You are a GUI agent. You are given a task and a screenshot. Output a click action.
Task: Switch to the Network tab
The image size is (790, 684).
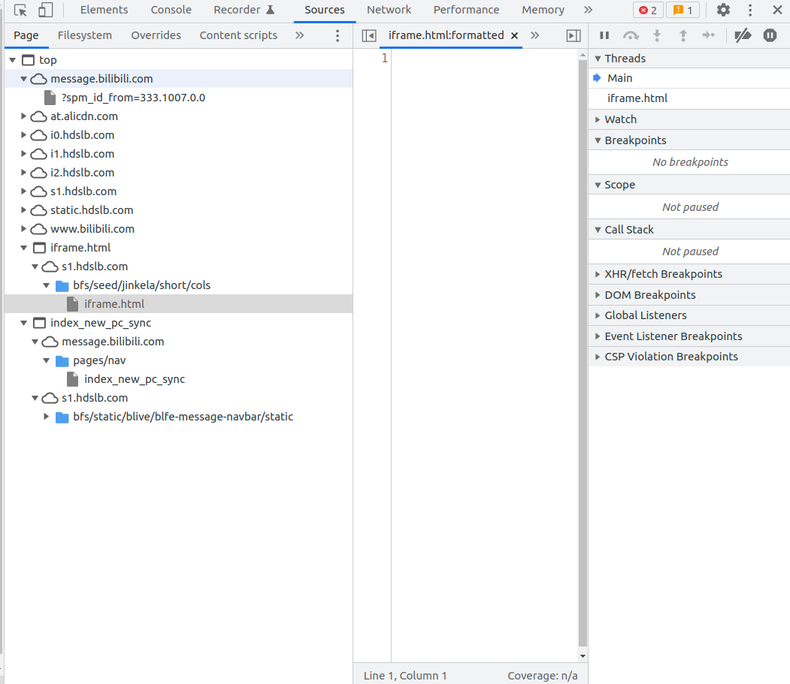(x=389, y=11)
